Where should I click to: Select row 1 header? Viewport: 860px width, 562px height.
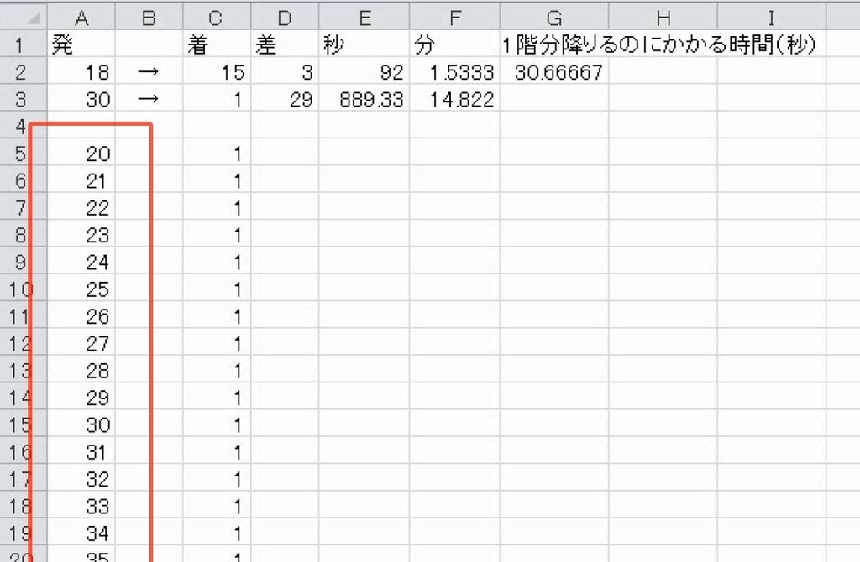pos(24,44)
